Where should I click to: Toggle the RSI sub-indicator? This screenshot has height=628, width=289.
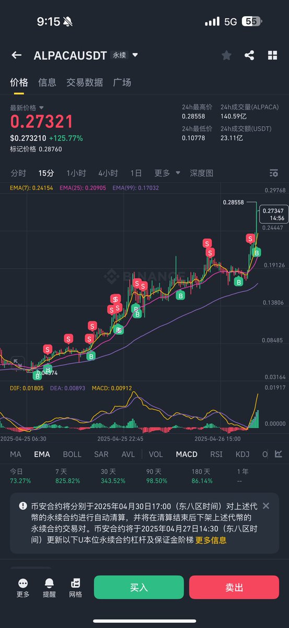[216, 454]
